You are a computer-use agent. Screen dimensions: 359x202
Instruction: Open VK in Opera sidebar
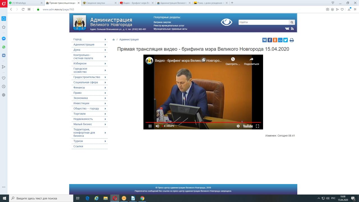4,55
